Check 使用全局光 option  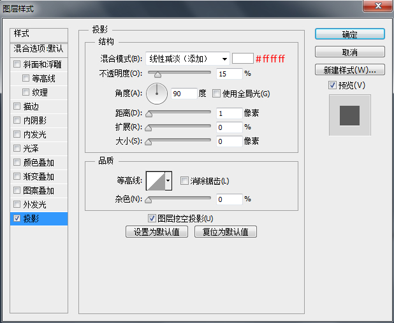(216, 94)
